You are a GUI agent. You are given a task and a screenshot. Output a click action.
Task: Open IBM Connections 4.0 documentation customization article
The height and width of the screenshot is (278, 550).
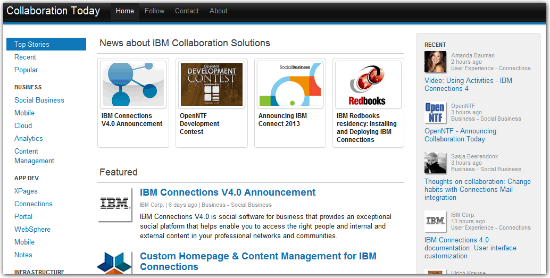[470, 248]
